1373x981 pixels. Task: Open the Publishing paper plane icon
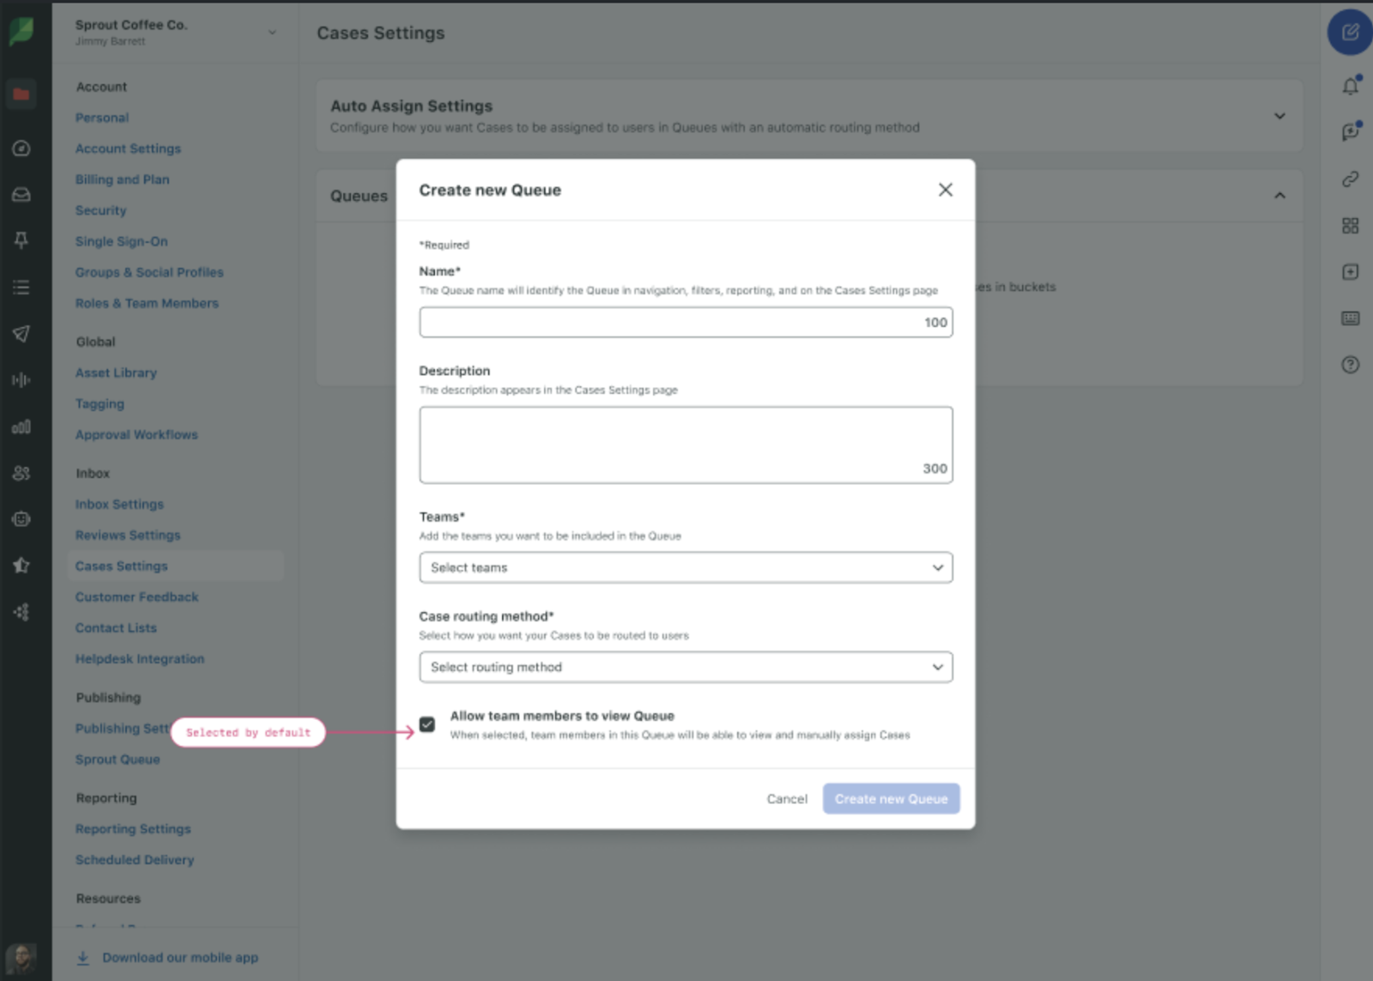[x=21, y=334]
